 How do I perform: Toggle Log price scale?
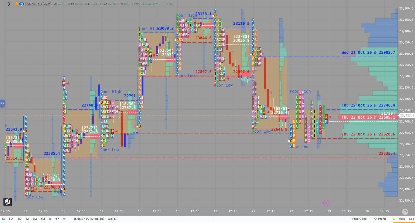pos(411,219)
